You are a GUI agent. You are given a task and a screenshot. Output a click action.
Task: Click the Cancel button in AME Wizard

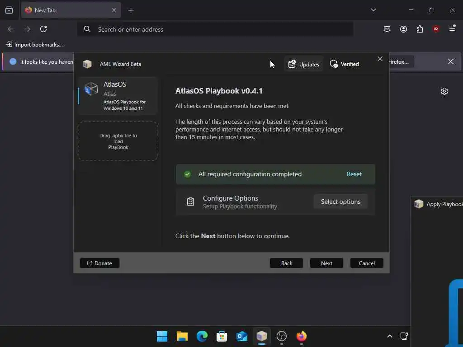pyautogui.click(x=366, y=263)
